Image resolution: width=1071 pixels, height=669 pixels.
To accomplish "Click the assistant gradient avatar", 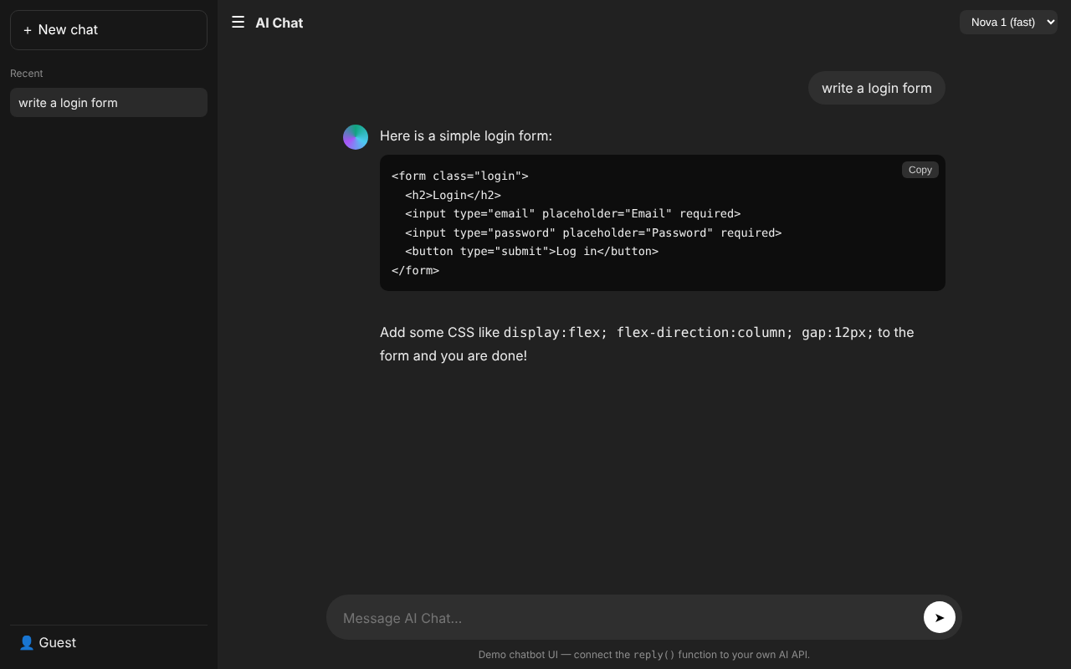I will (x=356, y=137).
